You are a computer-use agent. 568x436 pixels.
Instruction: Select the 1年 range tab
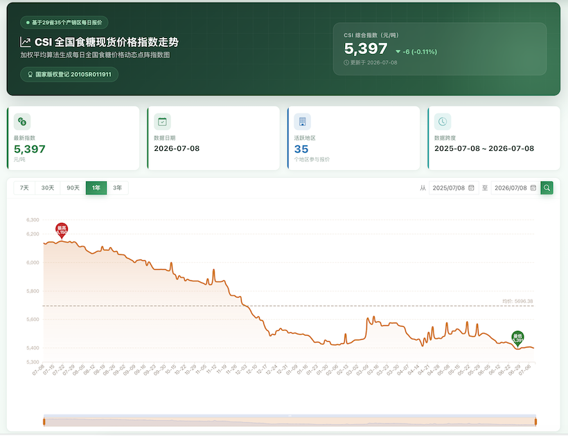[96, 188]
